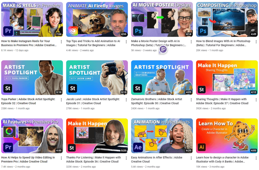Open options menu for Zamurovic Brothers video
The height and width of the screenshot is (170, 259).
coord(191,100)
